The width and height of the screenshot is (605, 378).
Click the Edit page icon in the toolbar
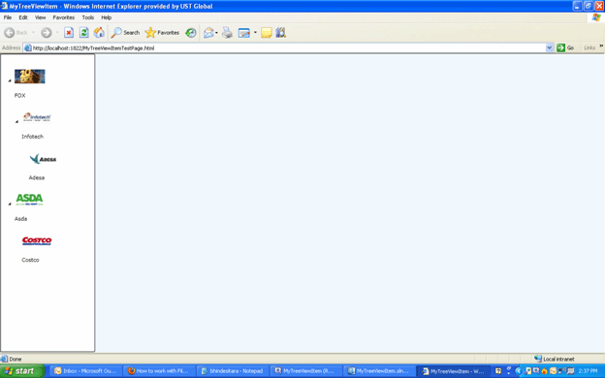(244, 33)
